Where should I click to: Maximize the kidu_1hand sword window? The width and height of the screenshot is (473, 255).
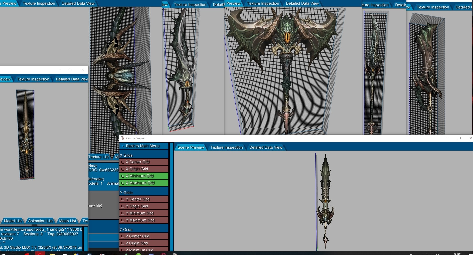71,70
